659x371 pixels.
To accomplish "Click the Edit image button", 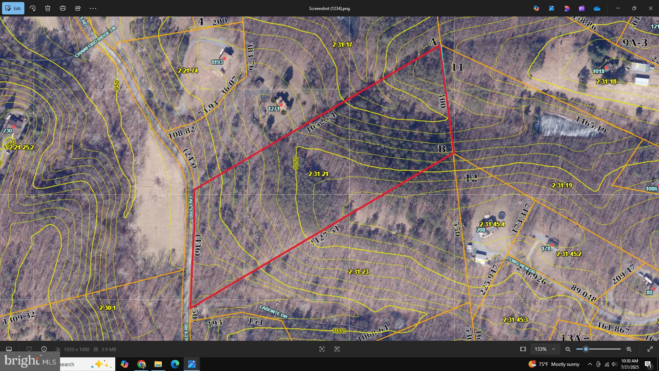I will tap(13, 8).
